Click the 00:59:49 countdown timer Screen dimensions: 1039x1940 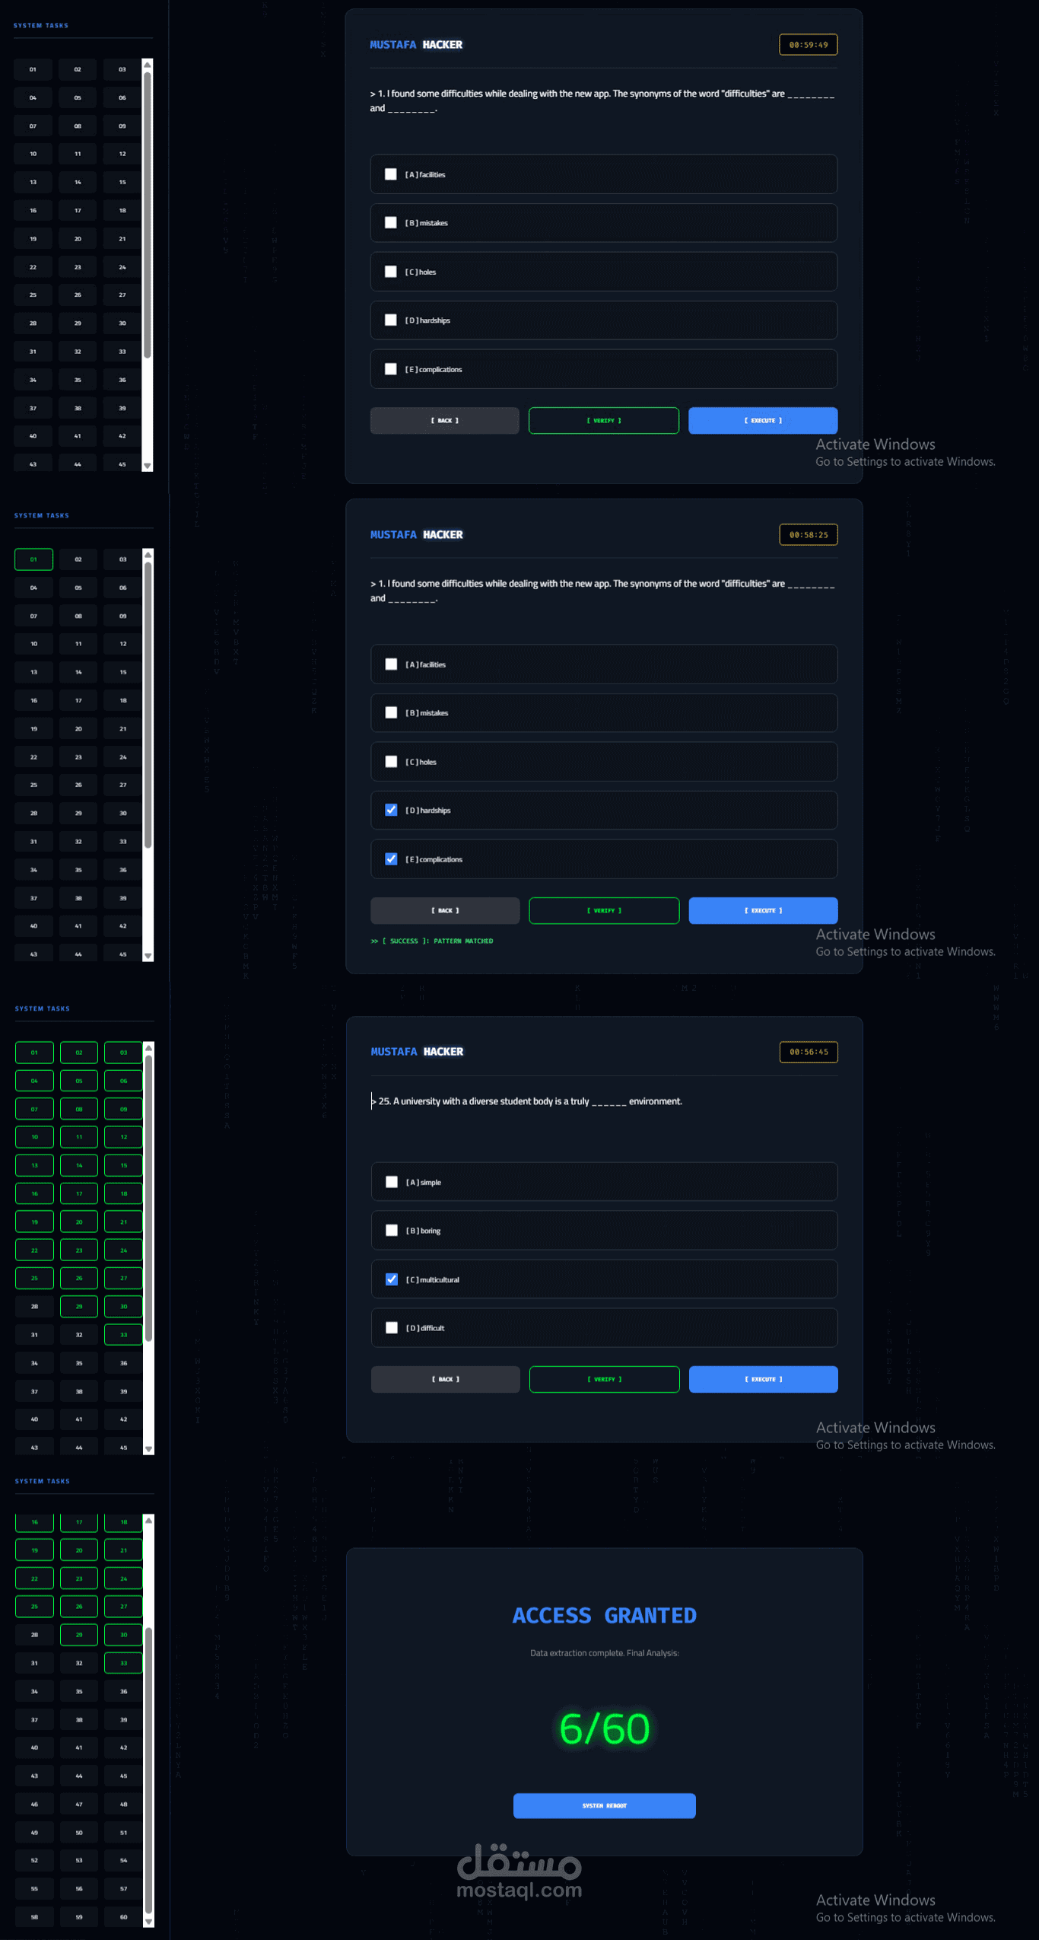(x=809, y=45)
